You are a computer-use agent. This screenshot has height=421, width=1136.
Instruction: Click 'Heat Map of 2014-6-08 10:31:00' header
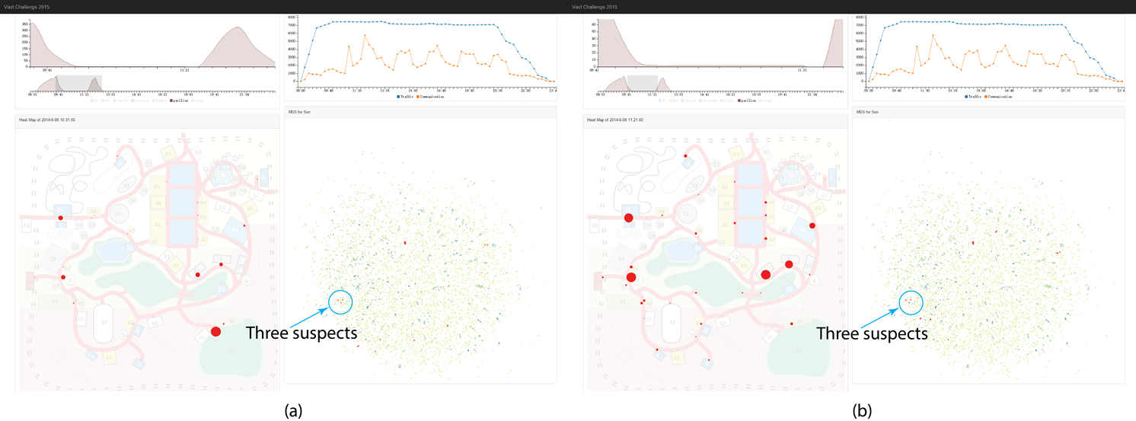[47, 120]
